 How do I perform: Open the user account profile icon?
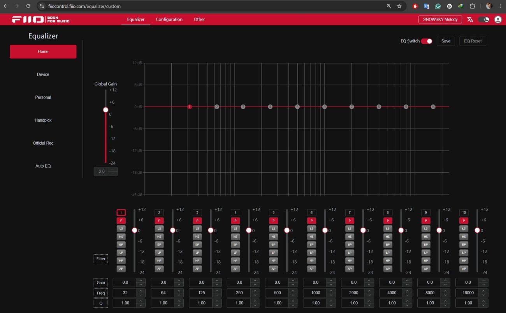(498, 19)
